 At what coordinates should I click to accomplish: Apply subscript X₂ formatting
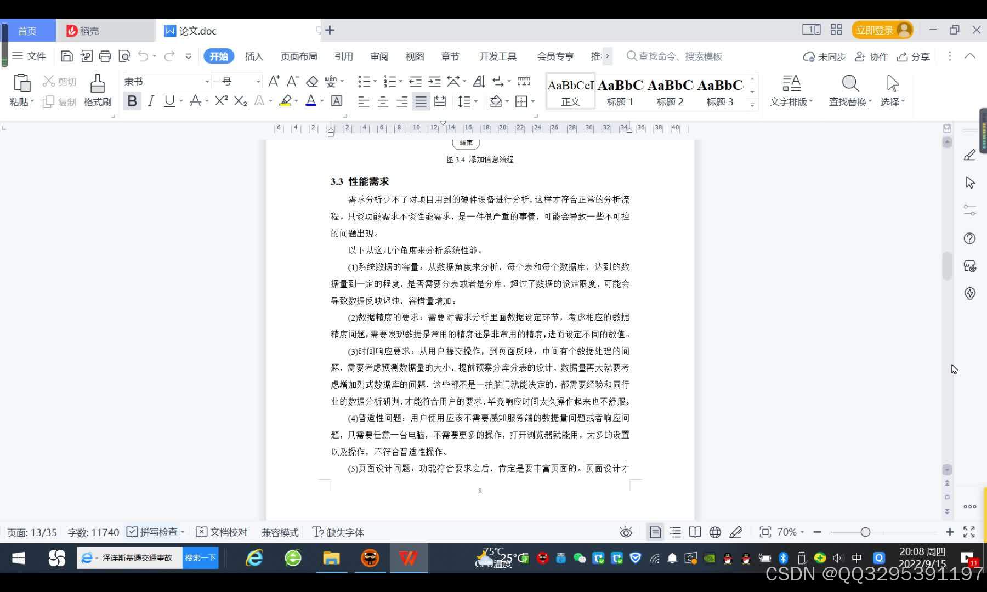coord(240,101)
